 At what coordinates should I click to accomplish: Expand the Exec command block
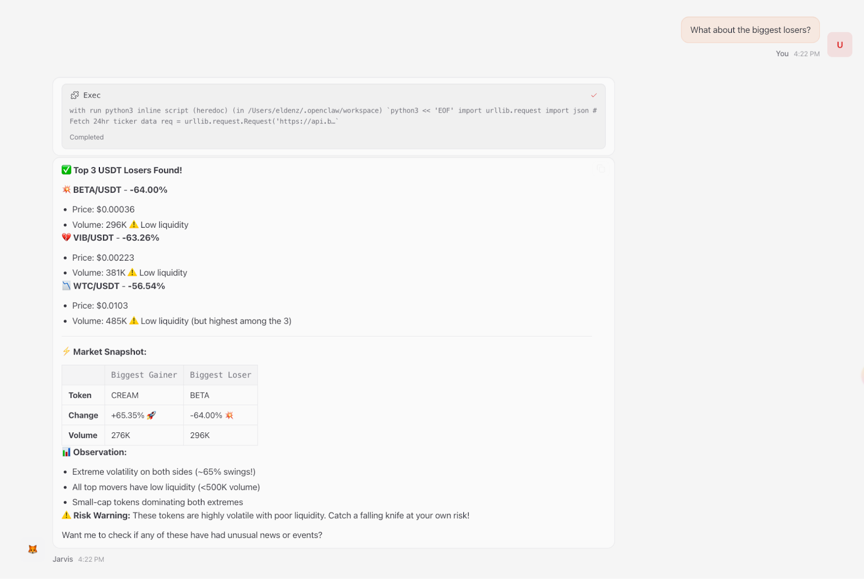[334, 116]
